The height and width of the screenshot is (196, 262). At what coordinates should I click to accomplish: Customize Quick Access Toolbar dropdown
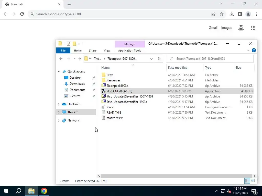79,44
